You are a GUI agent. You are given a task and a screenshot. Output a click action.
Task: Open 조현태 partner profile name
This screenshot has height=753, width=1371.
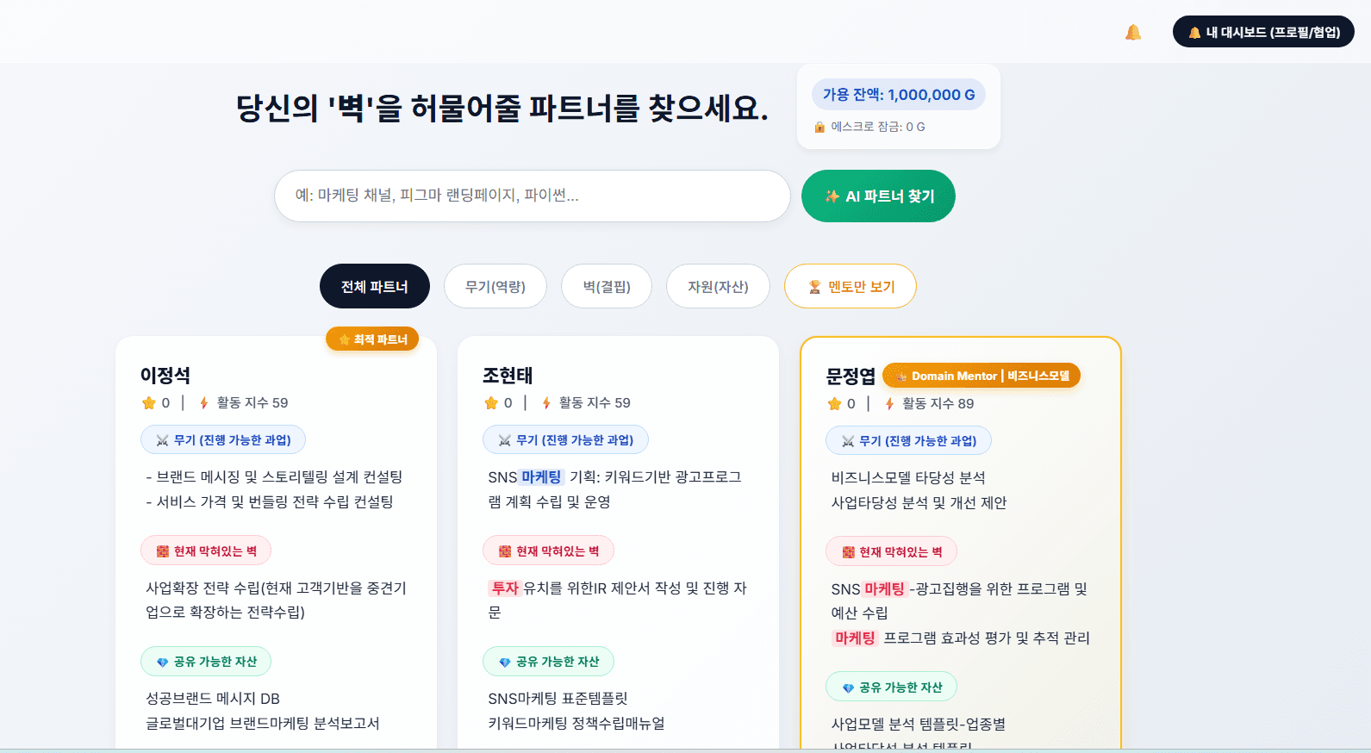pos(508,376)
